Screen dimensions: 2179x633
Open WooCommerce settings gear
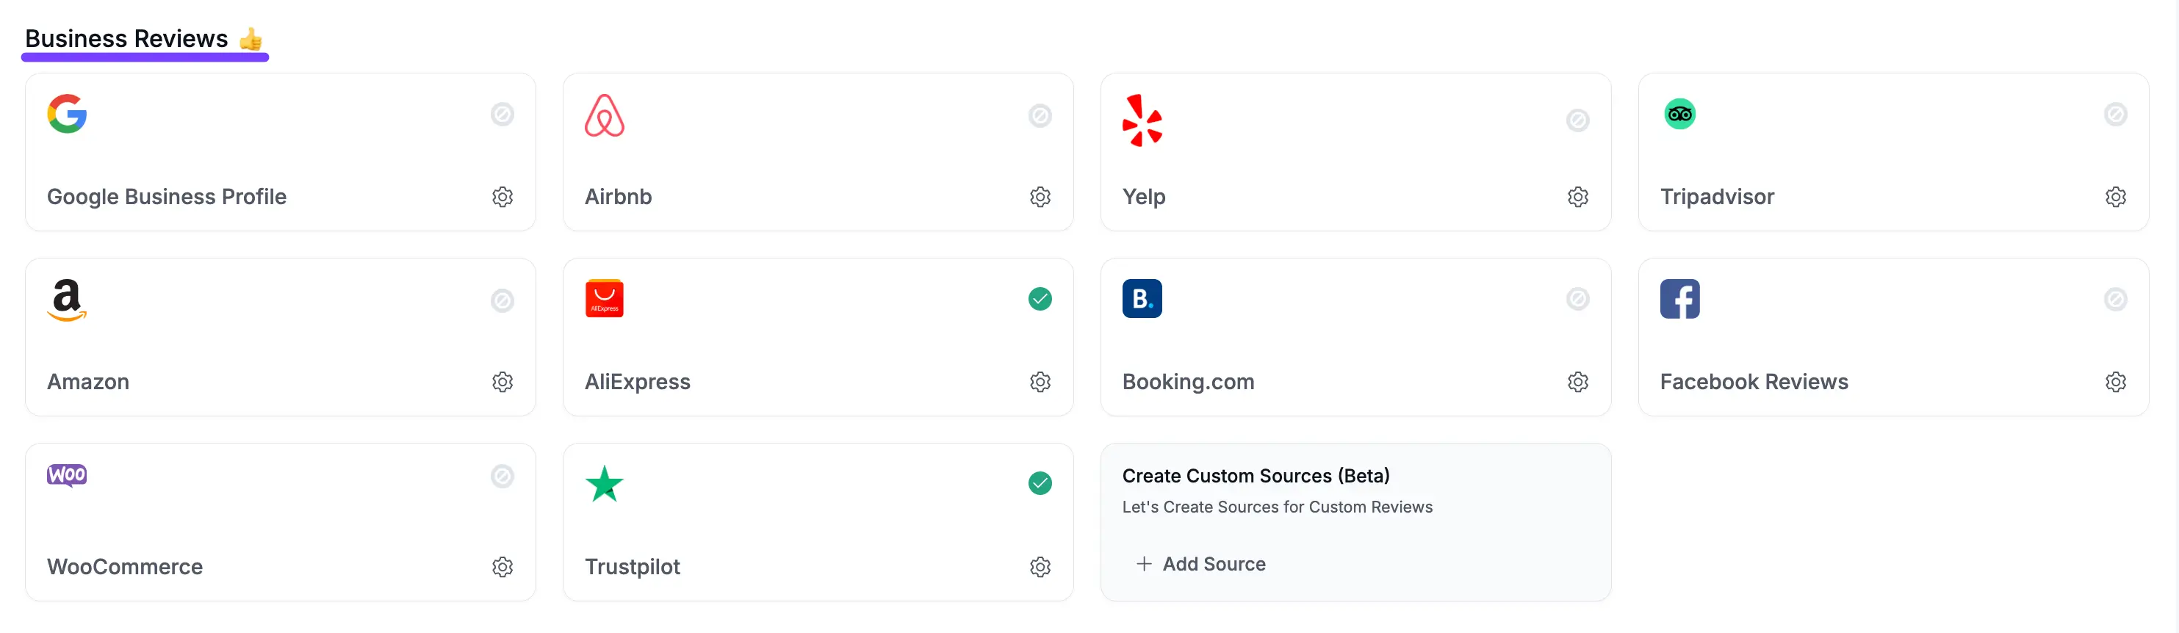(x=503, y=567)
